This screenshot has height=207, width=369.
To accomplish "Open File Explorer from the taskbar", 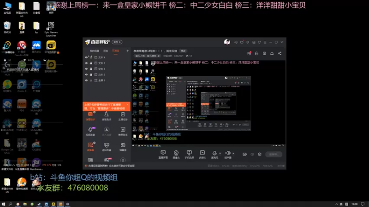I will 25,204.
